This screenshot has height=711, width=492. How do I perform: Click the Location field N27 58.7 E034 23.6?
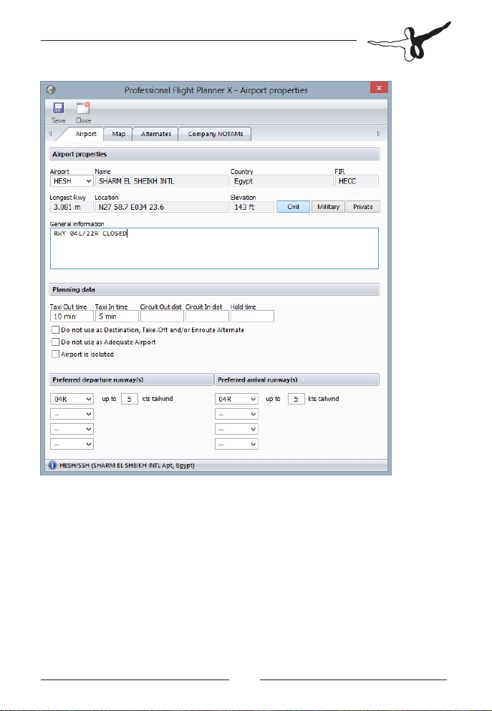click(162, 207)
